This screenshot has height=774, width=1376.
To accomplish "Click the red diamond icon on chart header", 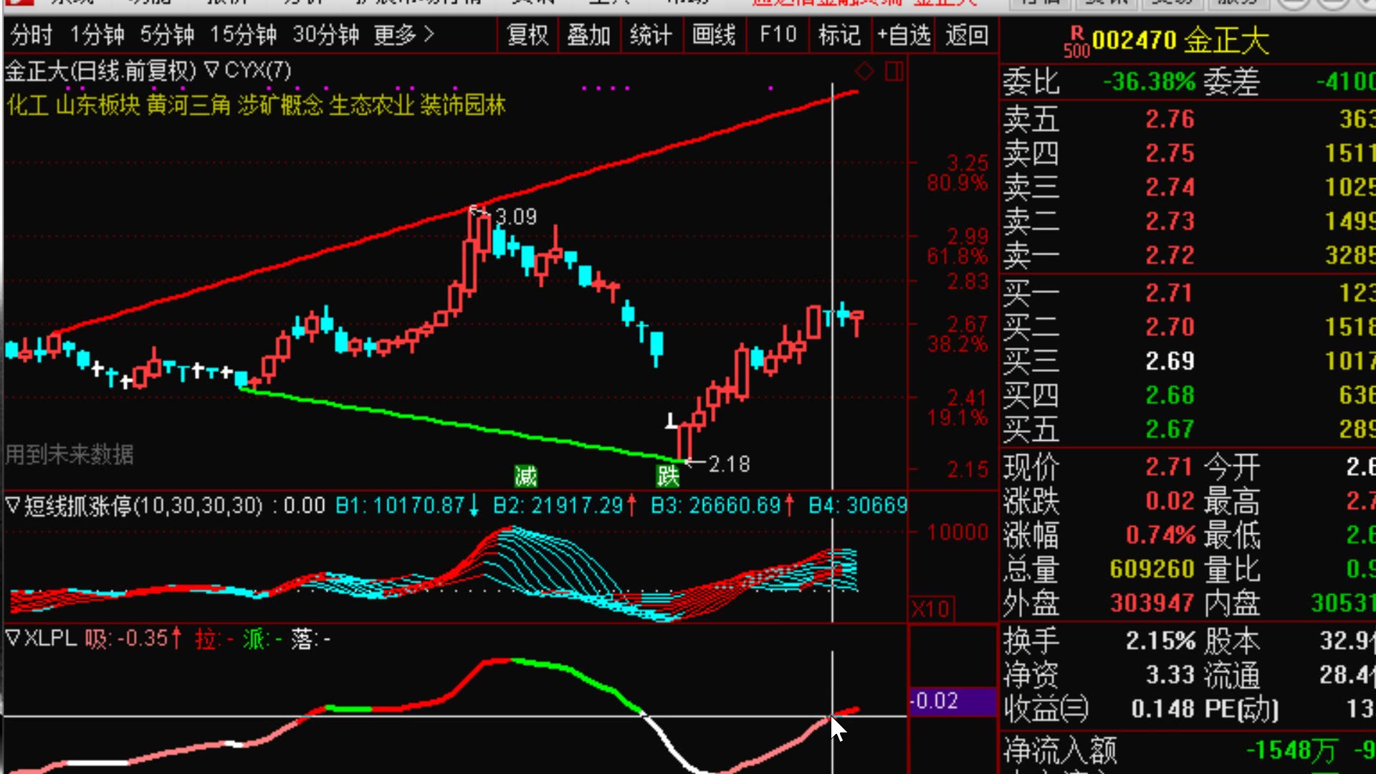I will tap(864, 71).
